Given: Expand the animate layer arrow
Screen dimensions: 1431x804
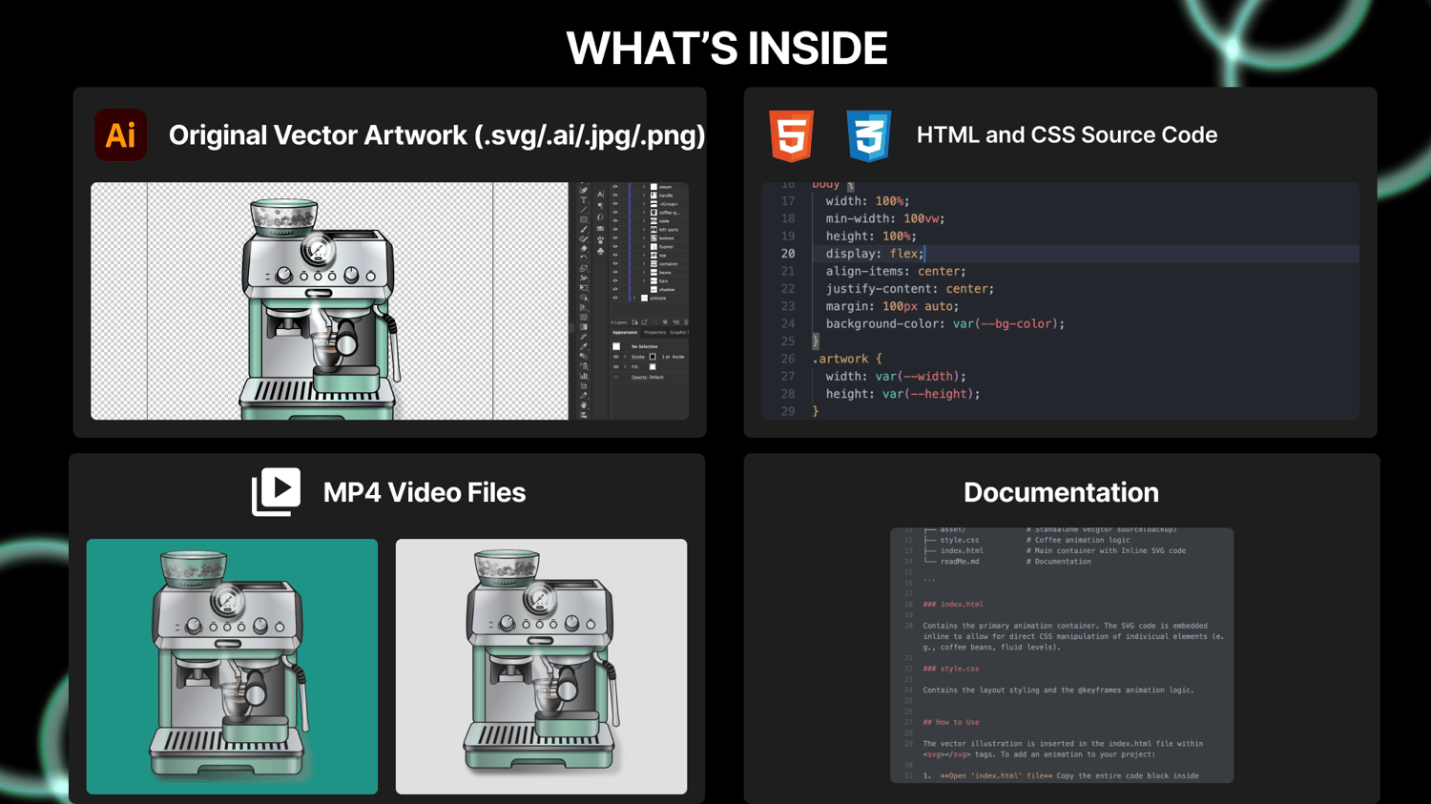Looking at the screenshot, I should tap(635, 299).
